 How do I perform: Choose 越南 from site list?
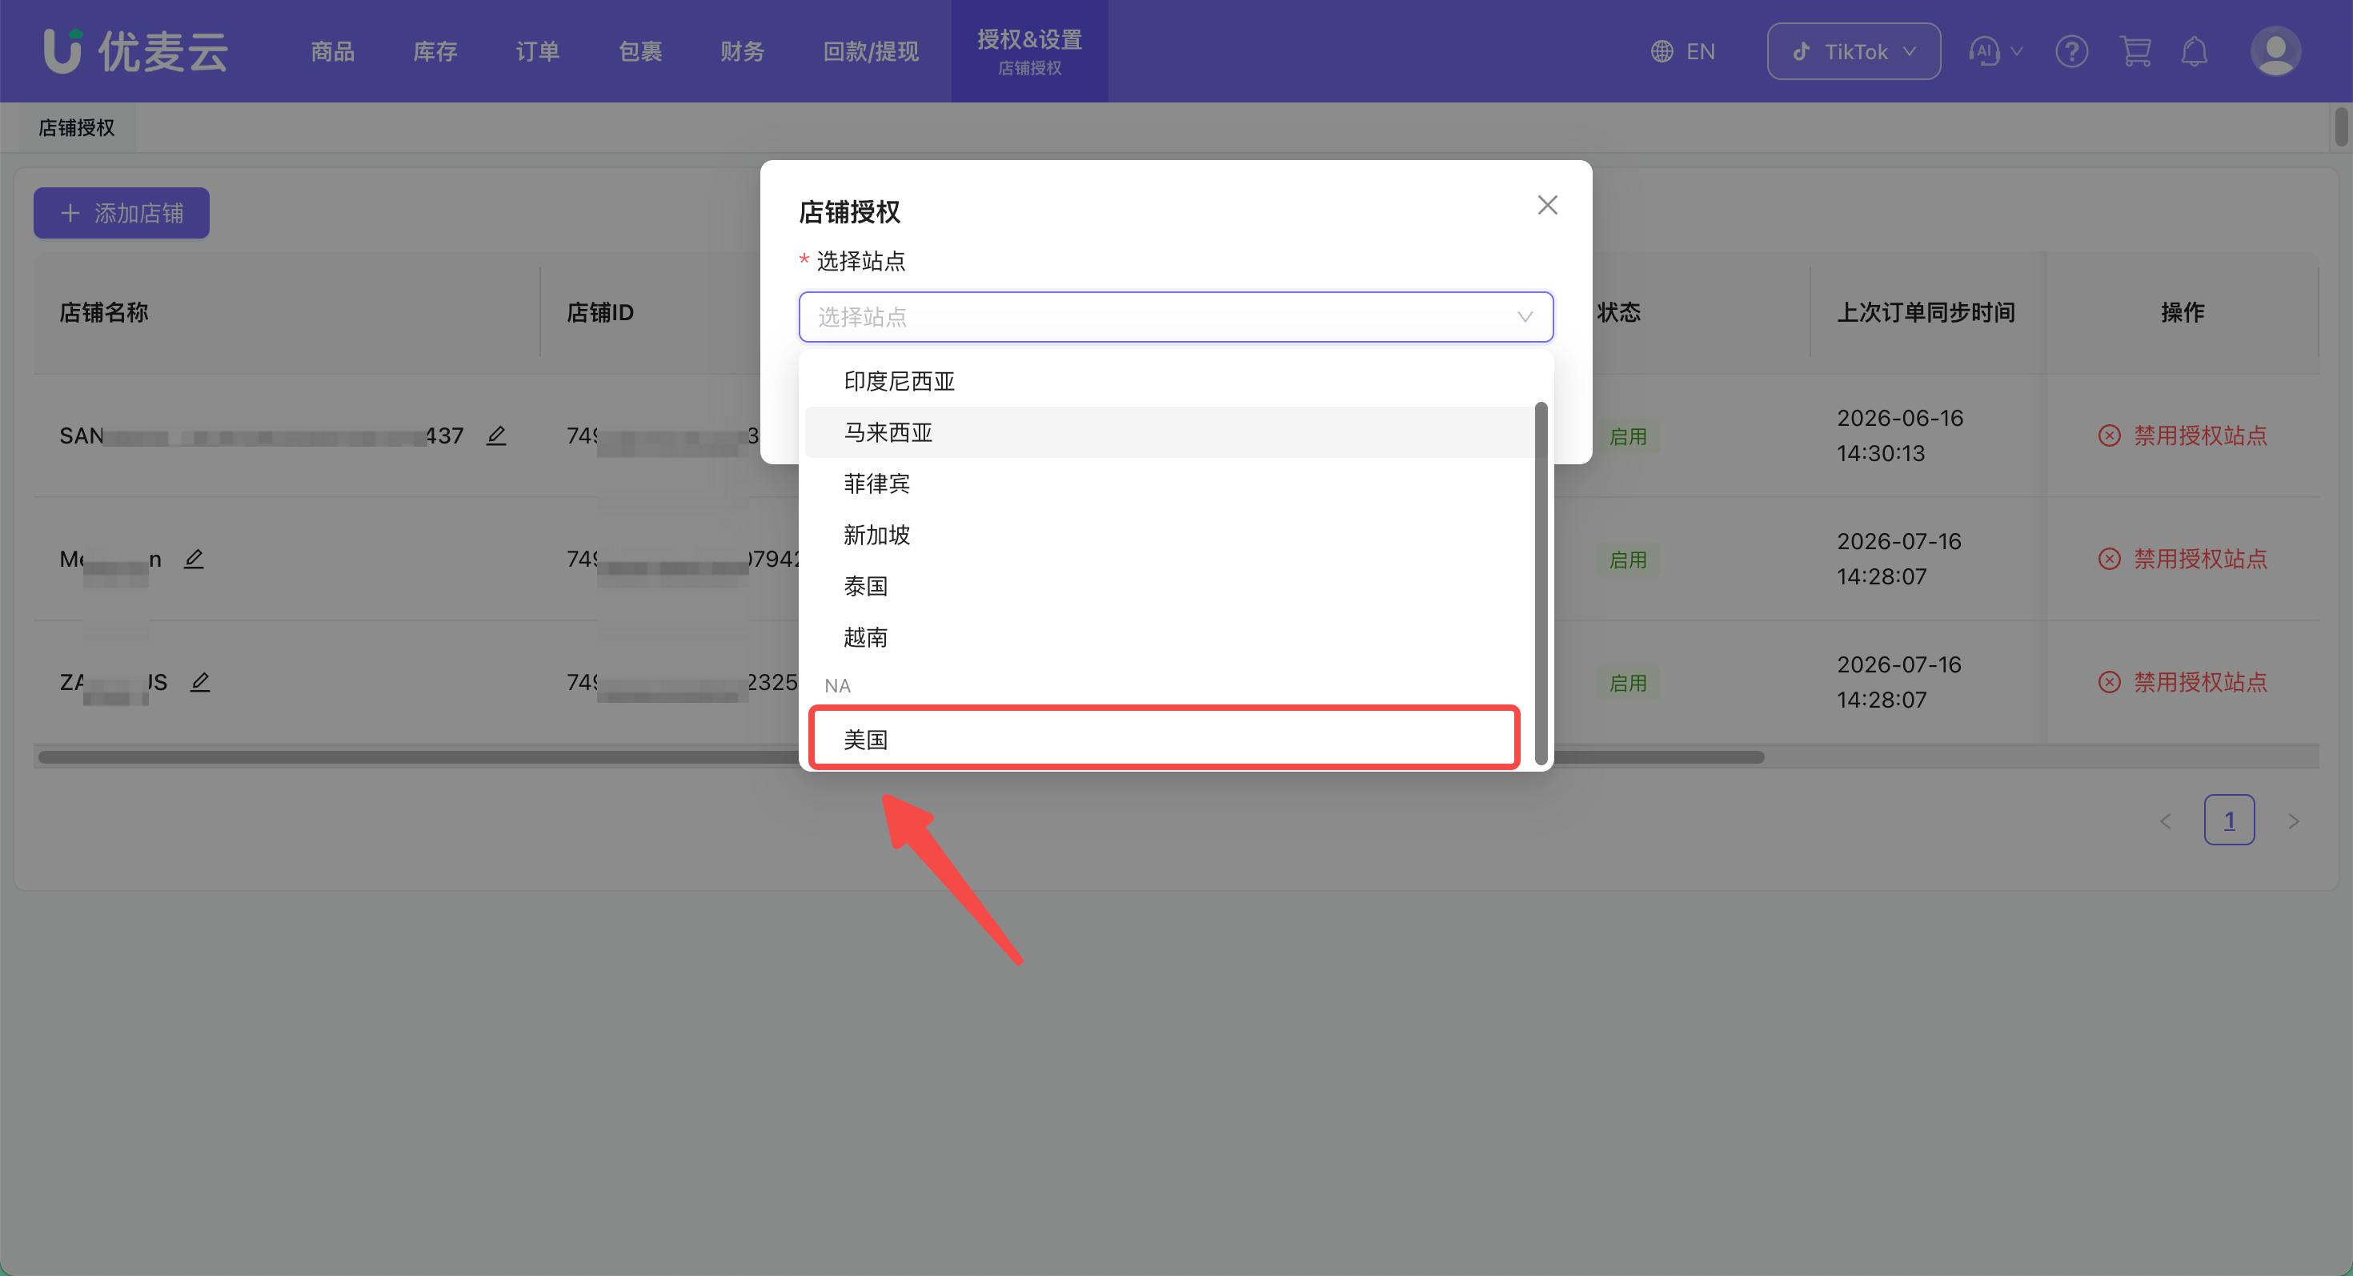tap(1169, 636)
